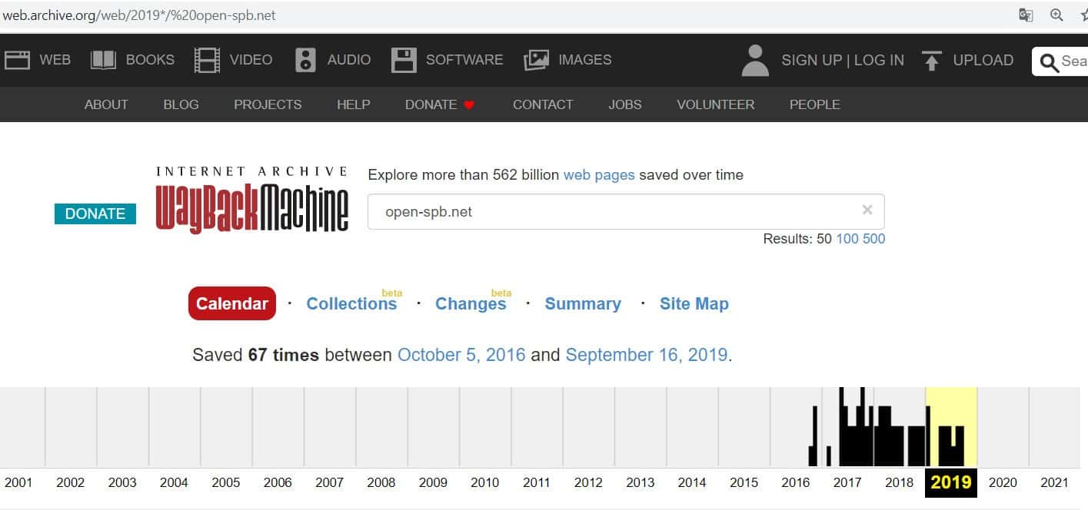1088x510 pixels.
Task: Go to the PROJECTS page
Action: [x=268, y=104]
